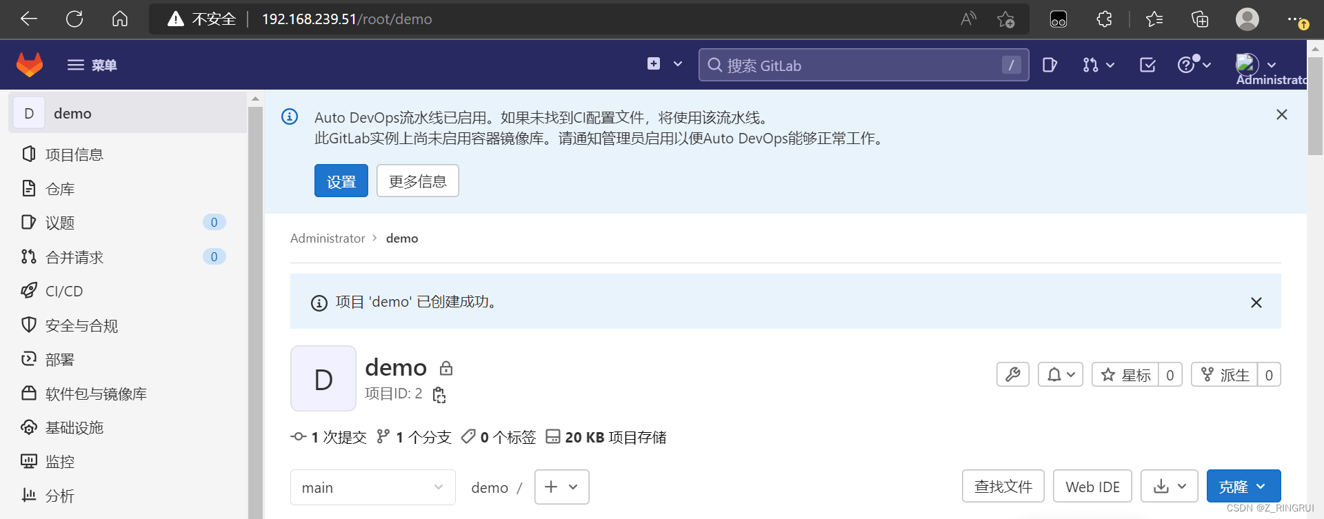
Task: Open the 0 个标签 tags link
Action: click(499, 437)
